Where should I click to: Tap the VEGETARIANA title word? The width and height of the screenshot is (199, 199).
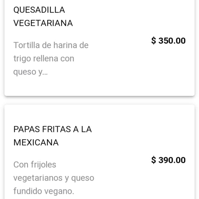click(x=43, y=23)
